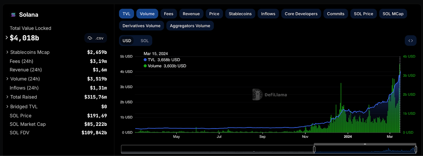Click the green 4b USD right axis label
423x156 pixels.
click(x=409, y=56)
